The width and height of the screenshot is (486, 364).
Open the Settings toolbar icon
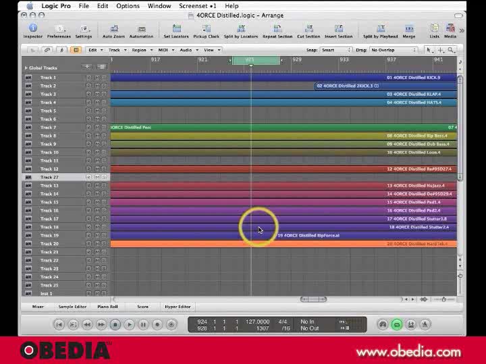84,31
